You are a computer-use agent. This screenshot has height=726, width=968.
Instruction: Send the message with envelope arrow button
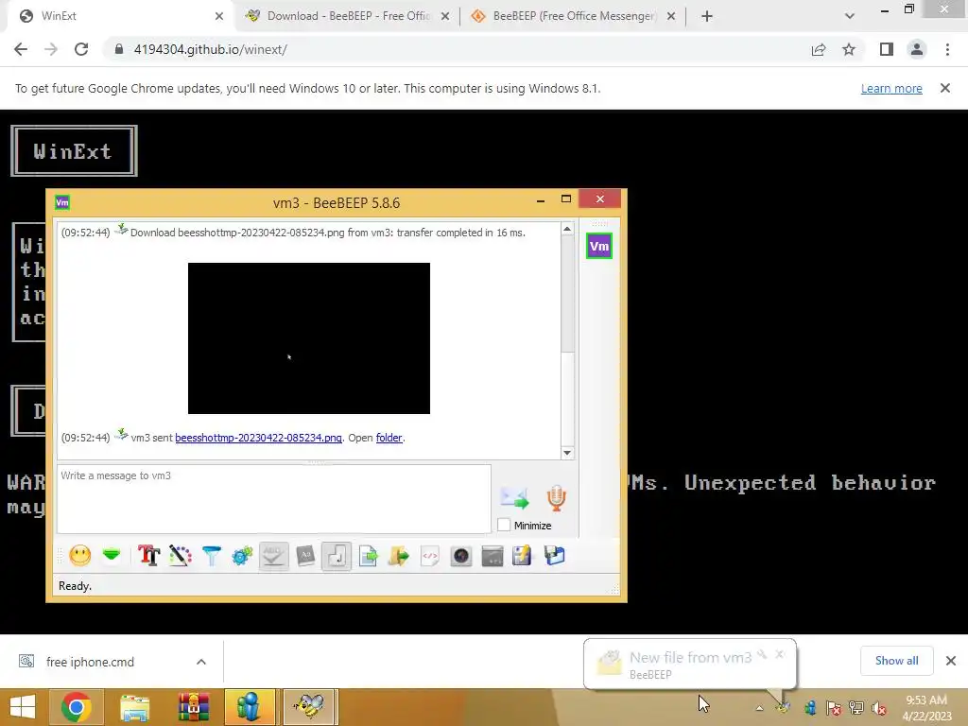tap(514, 497)
